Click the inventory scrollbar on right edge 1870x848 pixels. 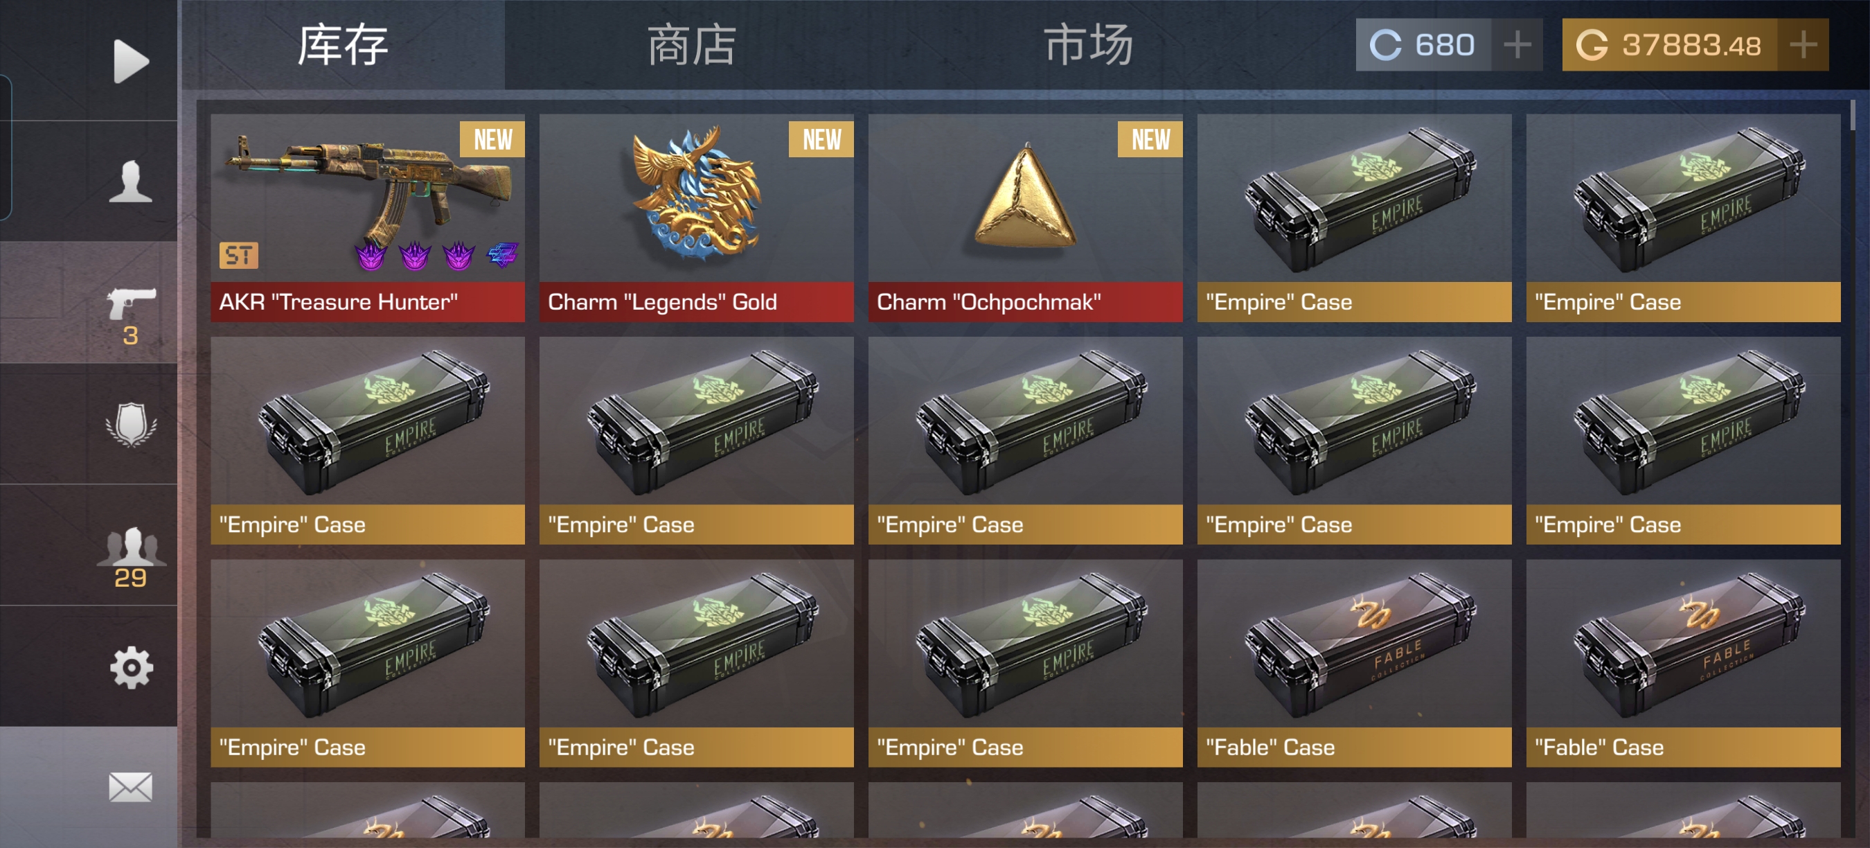(x=1853, y=116)
